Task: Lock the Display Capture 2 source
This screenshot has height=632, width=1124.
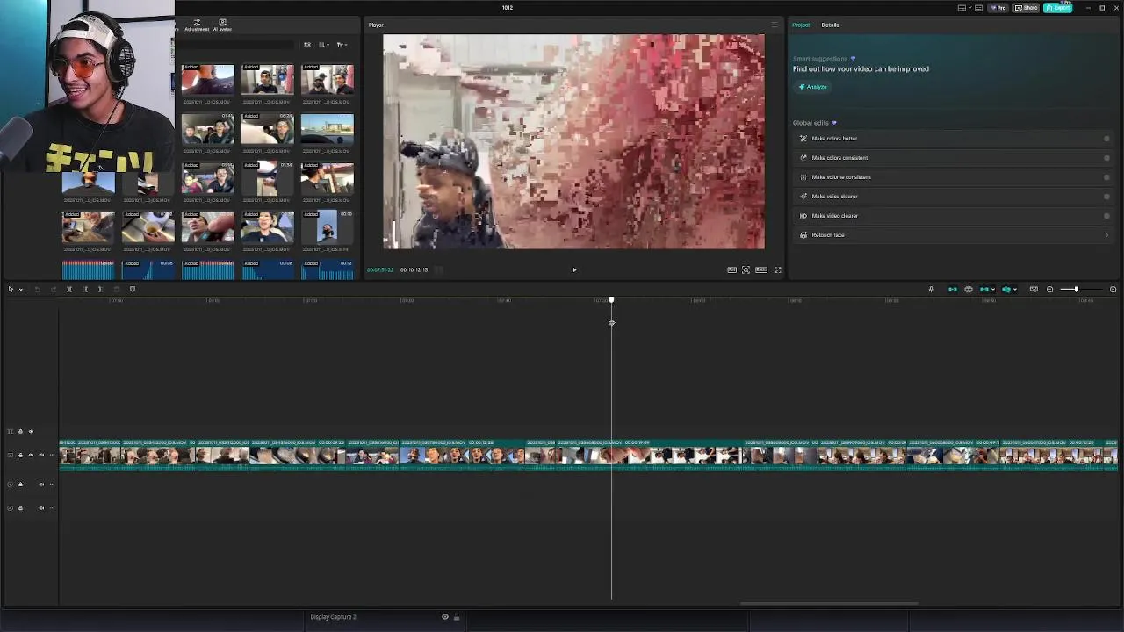Action: click(x=457, y=617)
